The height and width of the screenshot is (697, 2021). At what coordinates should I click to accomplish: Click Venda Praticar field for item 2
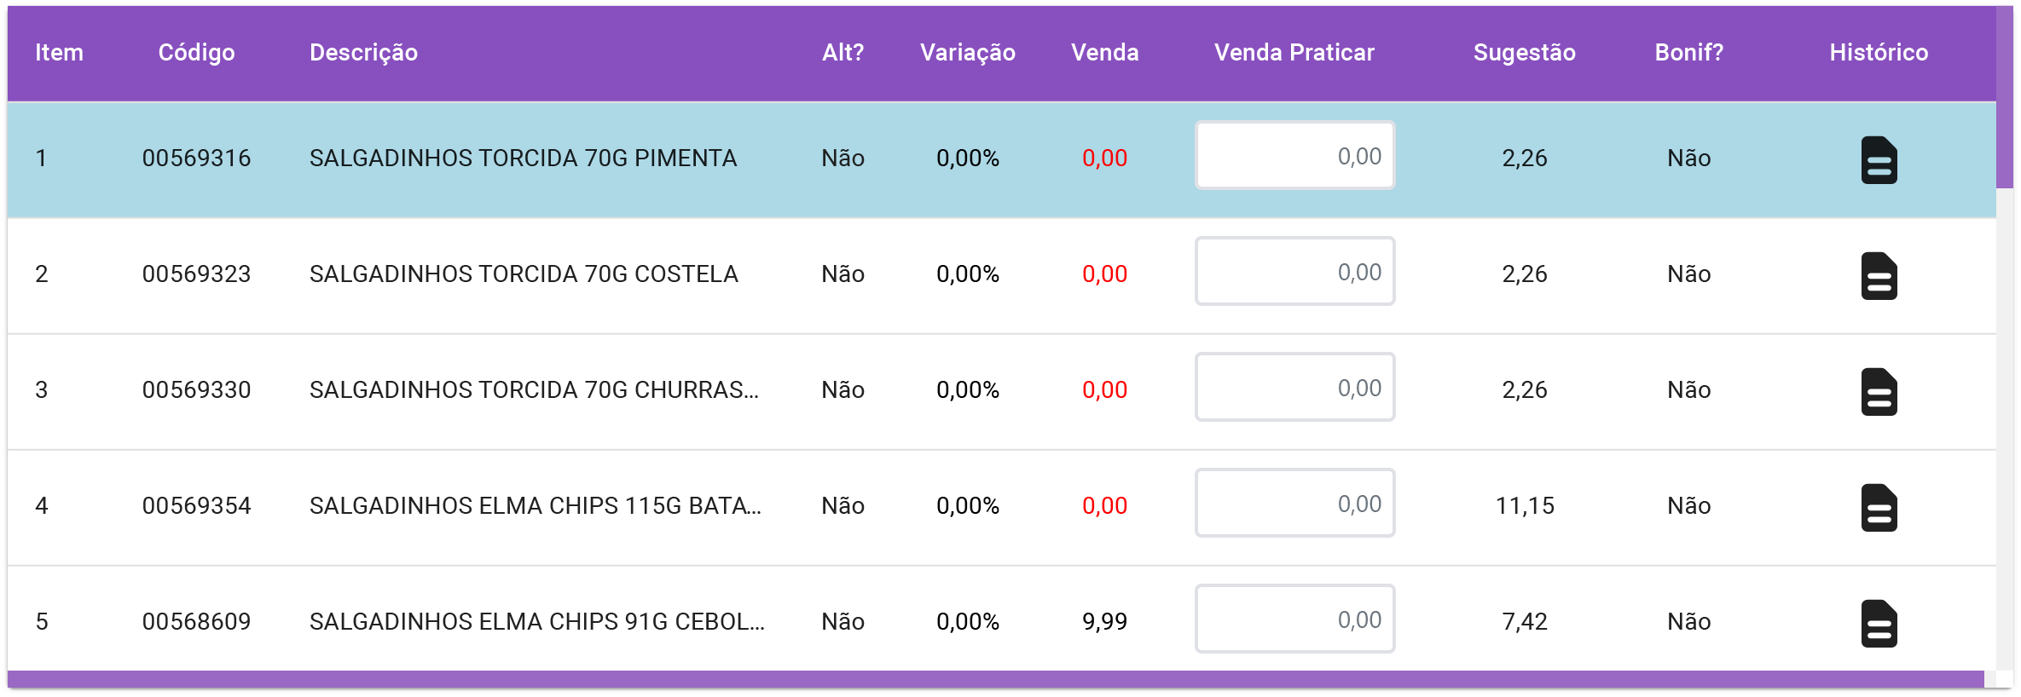(x=1294, y=271)
